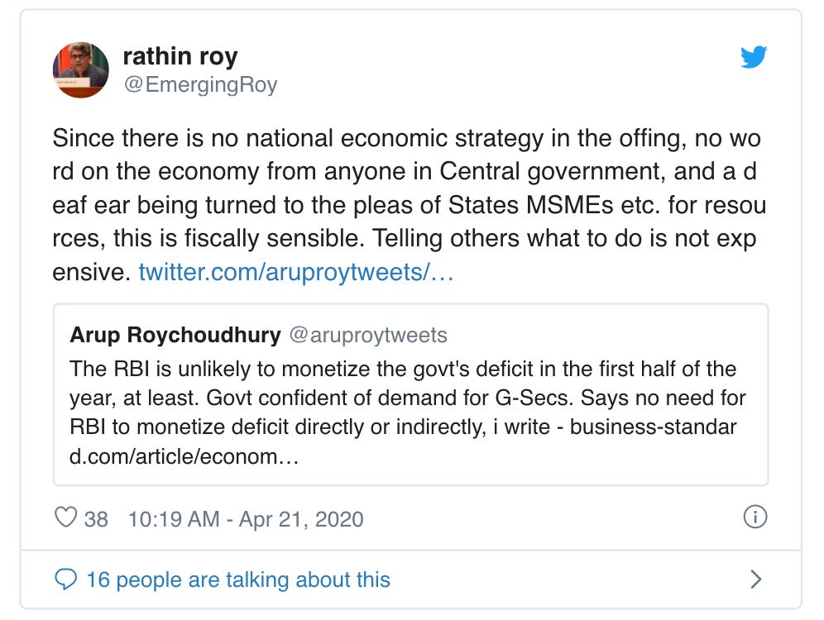This screenshot has height=620, width=824.
Task: Click the tweet footer conversation bar
Action: (x=411, y=579)
